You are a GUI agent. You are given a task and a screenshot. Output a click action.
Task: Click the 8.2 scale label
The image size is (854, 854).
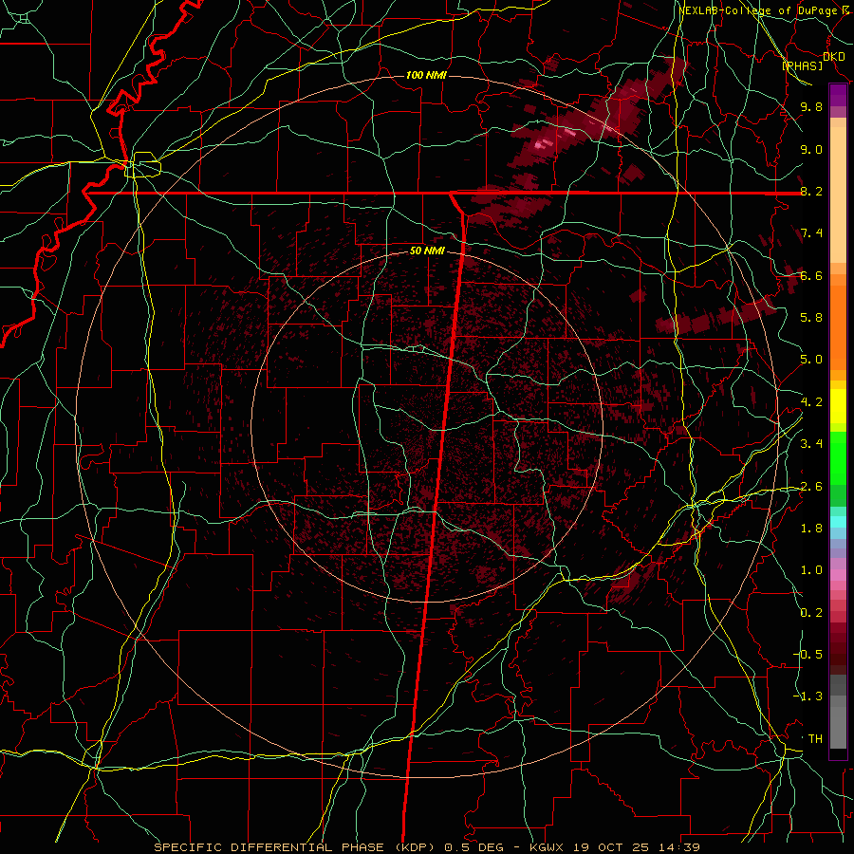pyautogui.click(x=811, y=191)
